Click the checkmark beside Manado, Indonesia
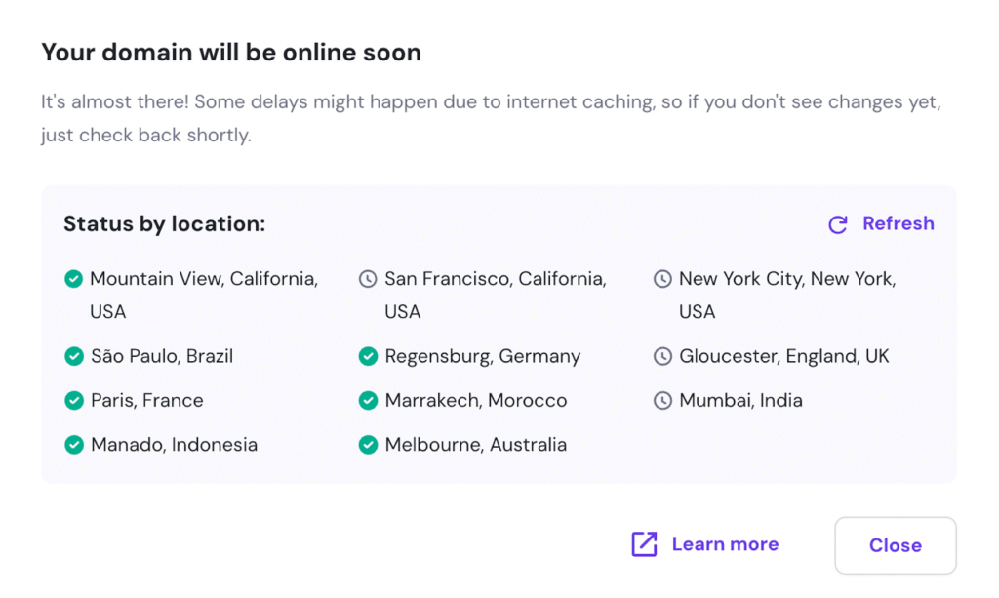Image resolution: width=999 pixels, height=598 pixels. 73,444
